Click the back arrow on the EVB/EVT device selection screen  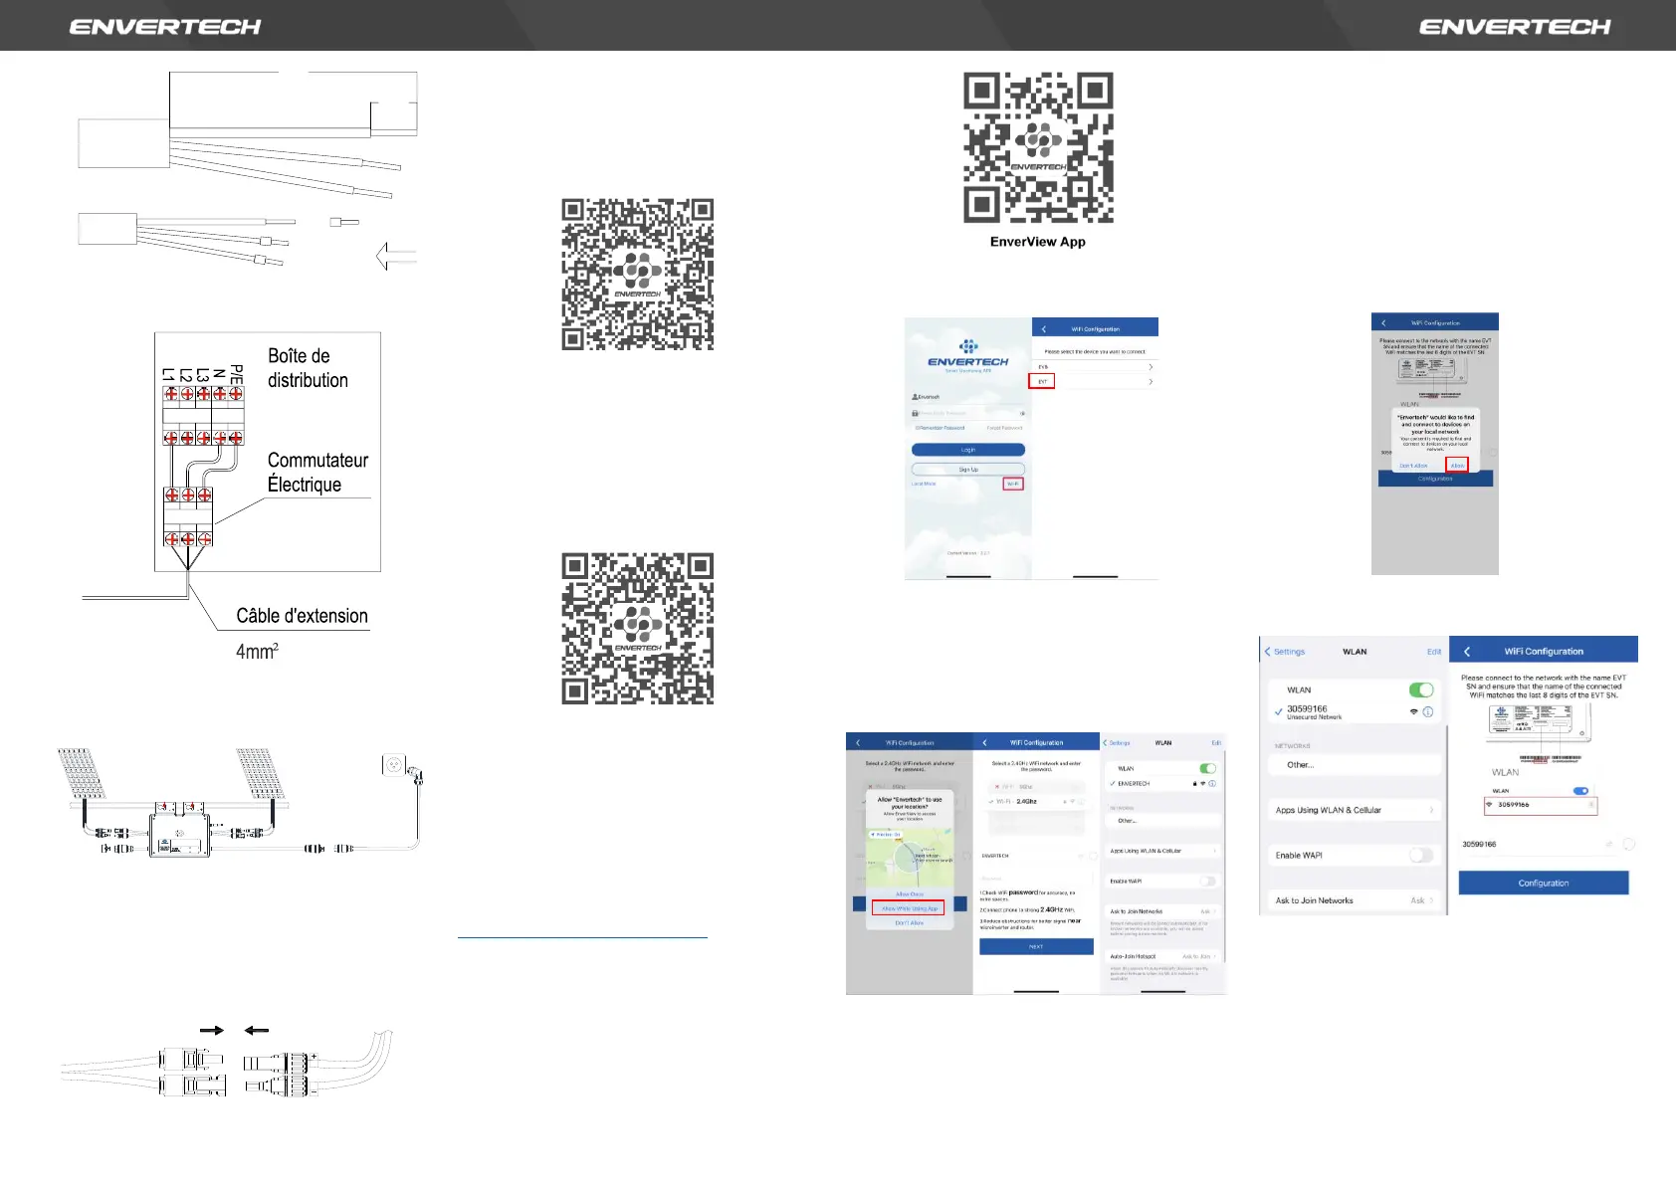coord(1044,328)
